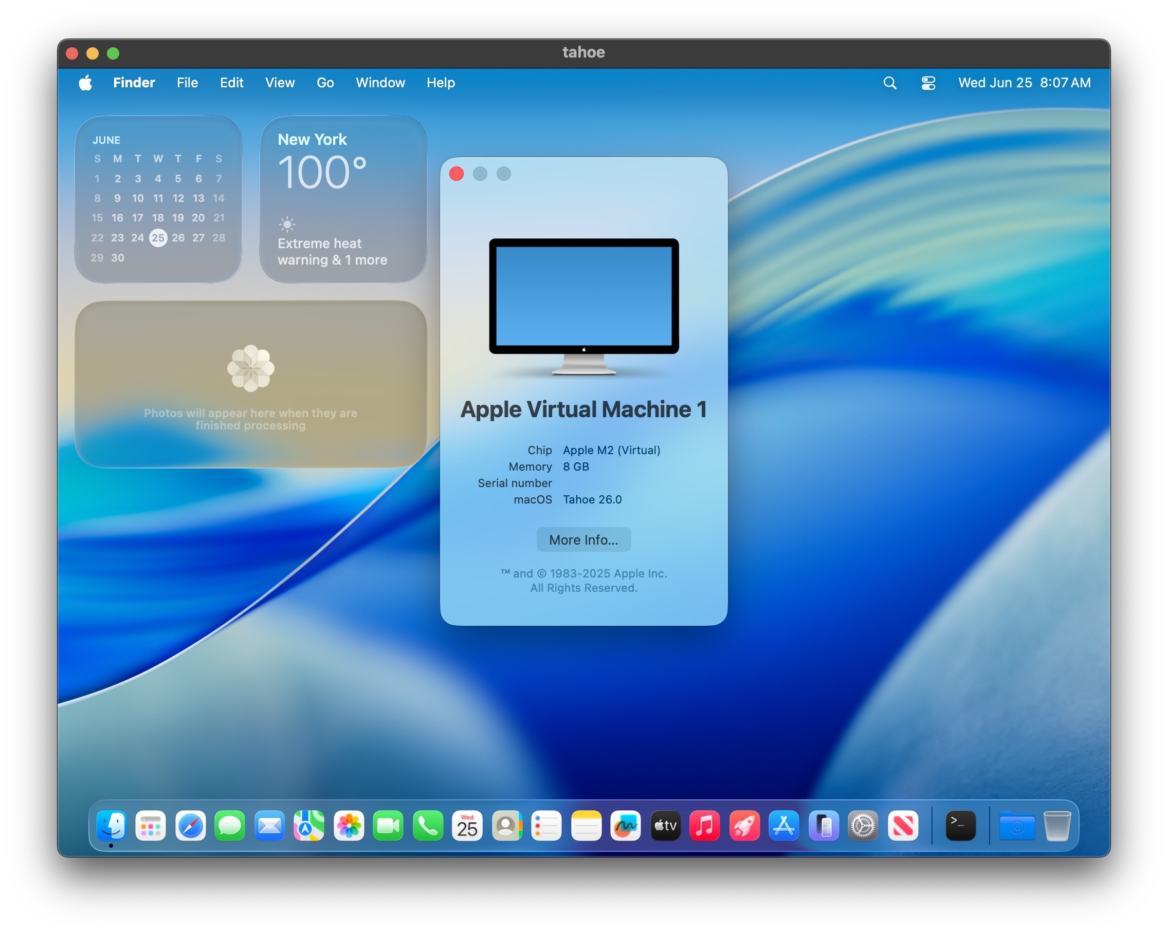Open the Help menu
This screenshot has width=1168, height=933.
coord(441,83)
